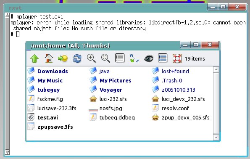
Task: Close the /mnt/home file manager window
Action: (x=210, y=45)
